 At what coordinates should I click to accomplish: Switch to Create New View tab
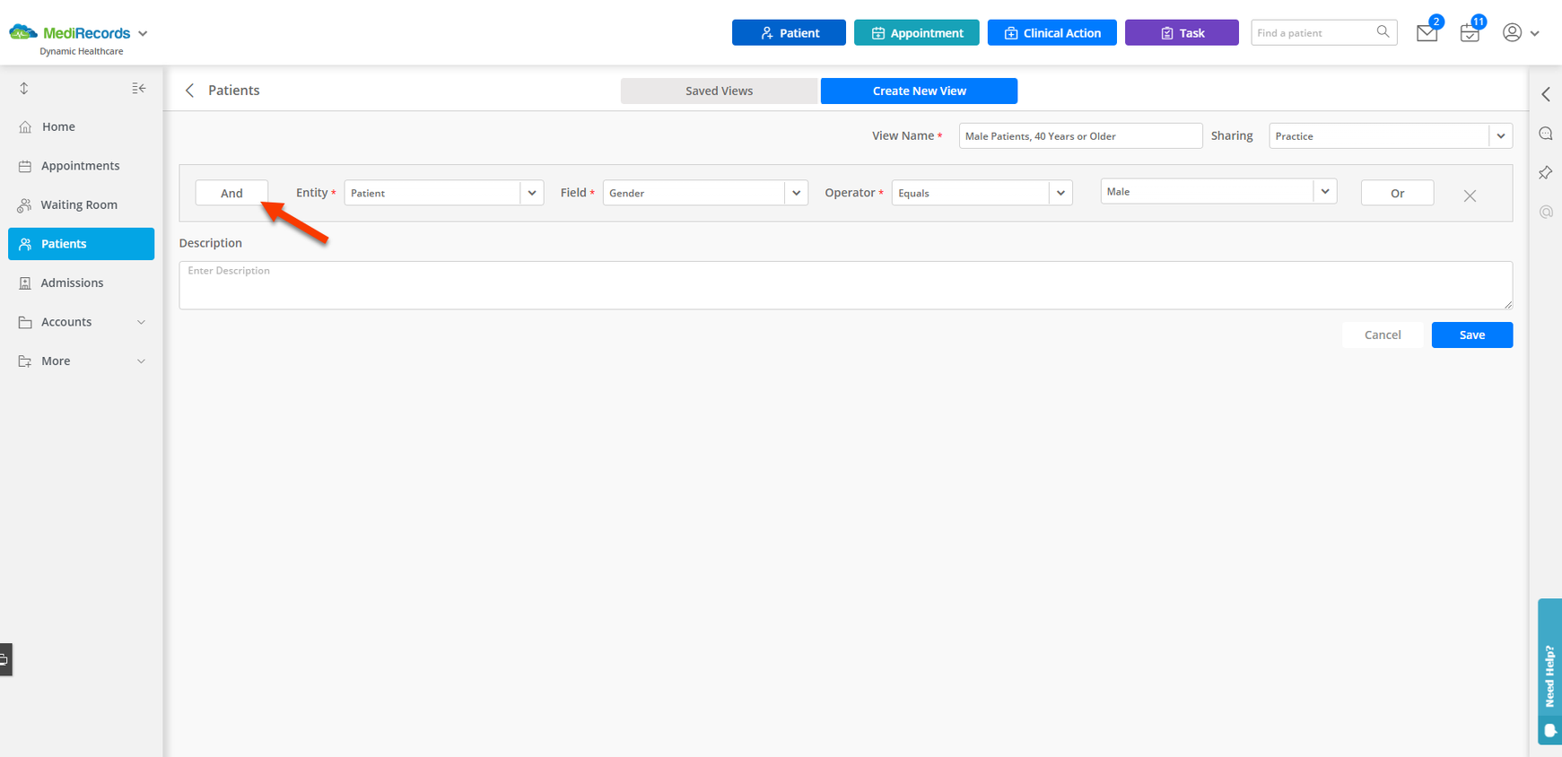pyautogui.click(x=919, y=91)
